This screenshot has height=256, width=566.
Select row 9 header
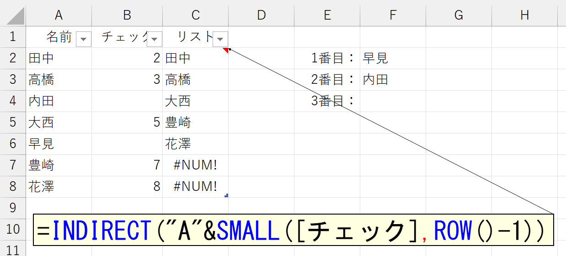coord(13,208)
